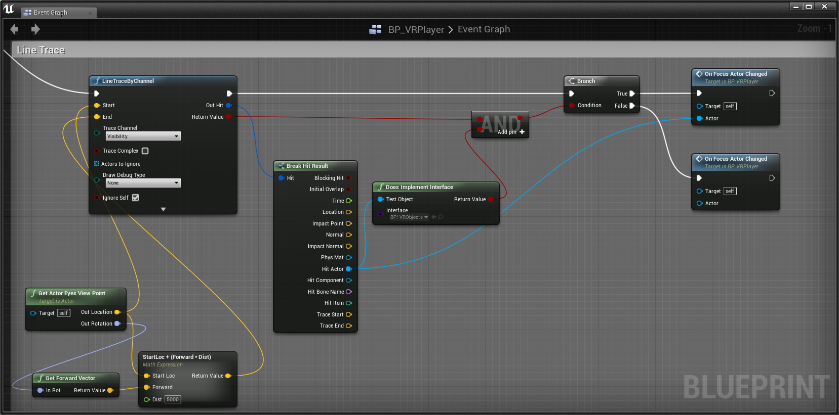The image size is (839, 415).
Task: Click the use-selected arrow beside BPI VRObjects
Action: (434, 217)
